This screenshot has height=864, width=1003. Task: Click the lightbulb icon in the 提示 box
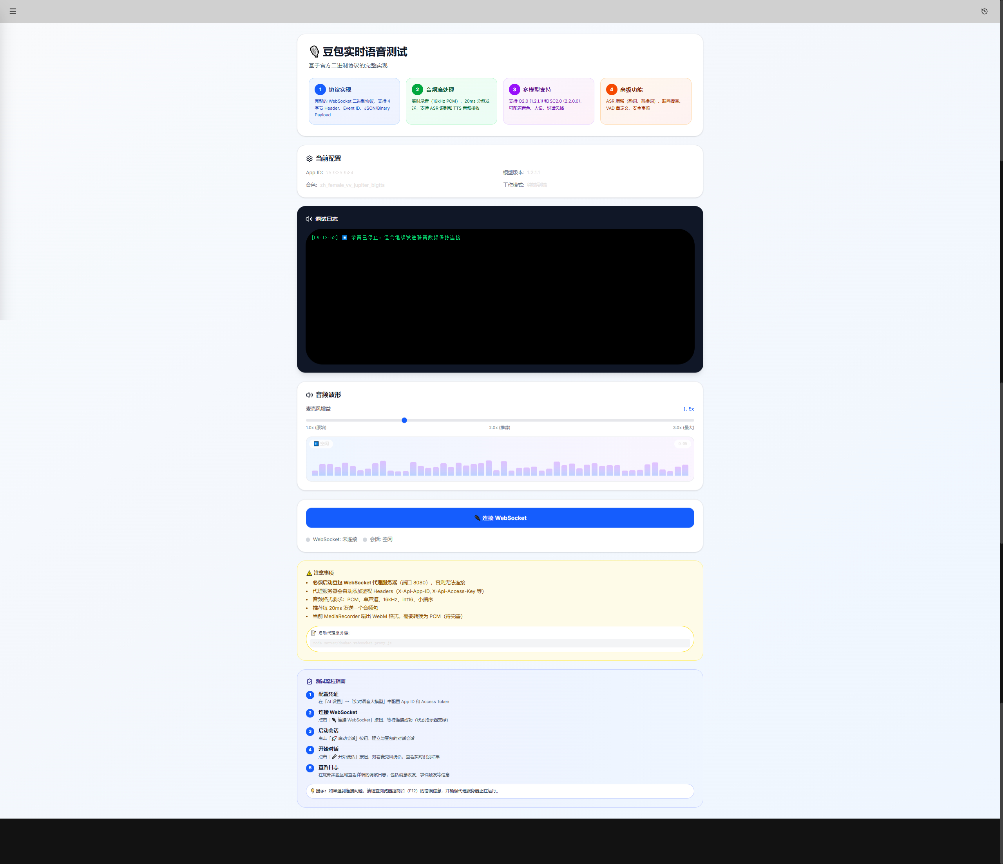tap(313, 791)
